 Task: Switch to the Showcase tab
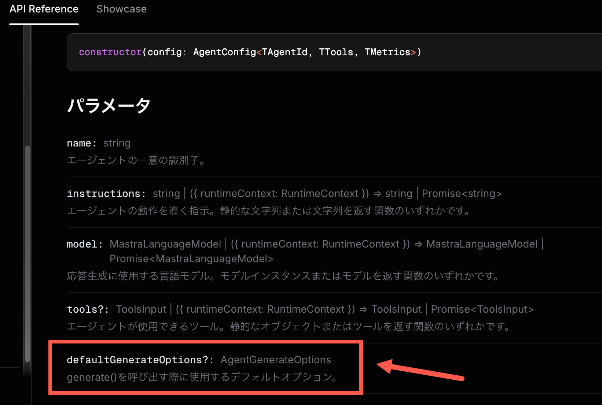121,9
